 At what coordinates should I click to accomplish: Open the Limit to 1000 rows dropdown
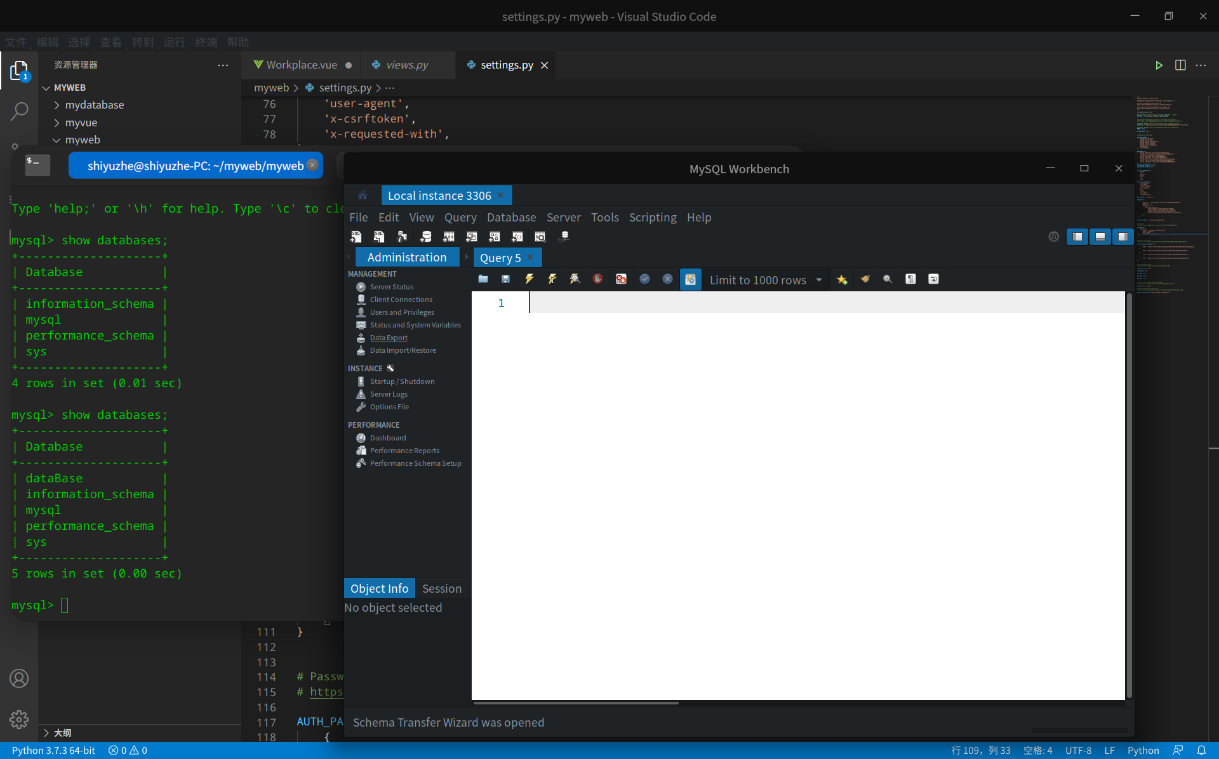point(819,280)
